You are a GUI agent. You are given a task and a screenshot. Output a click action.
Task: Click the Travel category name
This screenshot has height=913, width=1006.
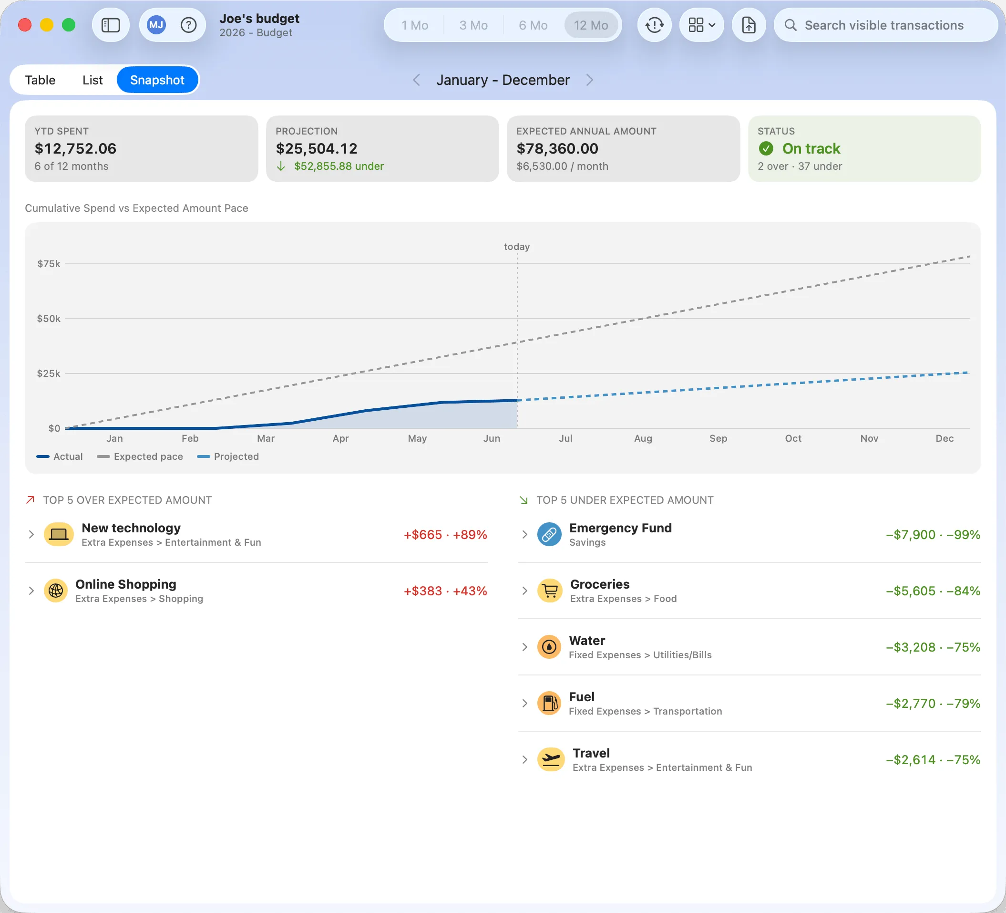(x=591, y=753)
